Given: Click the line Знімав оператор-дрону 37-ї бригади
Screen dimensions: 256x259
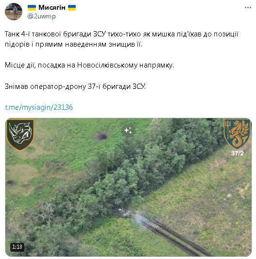Looking at the screenshot, I should pos(75,86).
